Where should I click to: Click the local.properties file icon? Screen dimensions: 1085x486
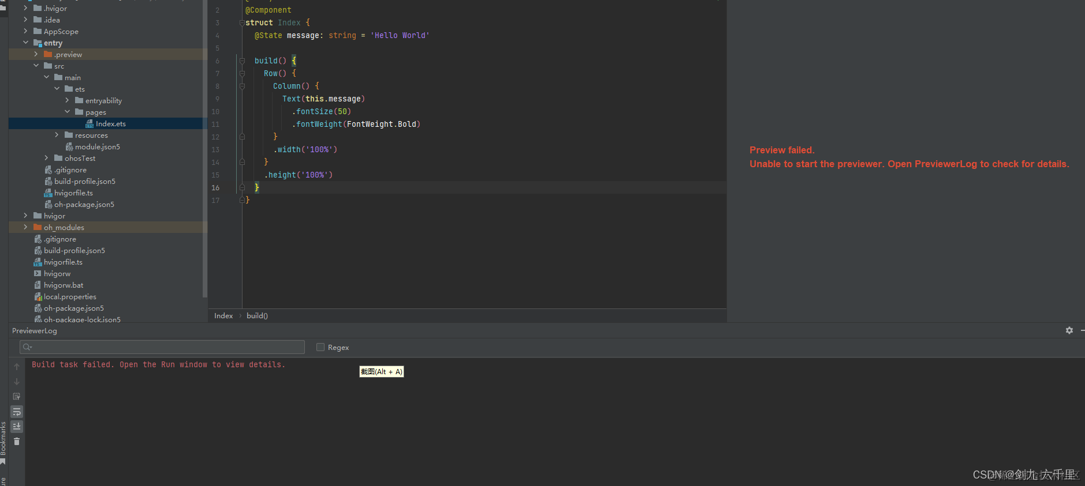coord(38,296)
